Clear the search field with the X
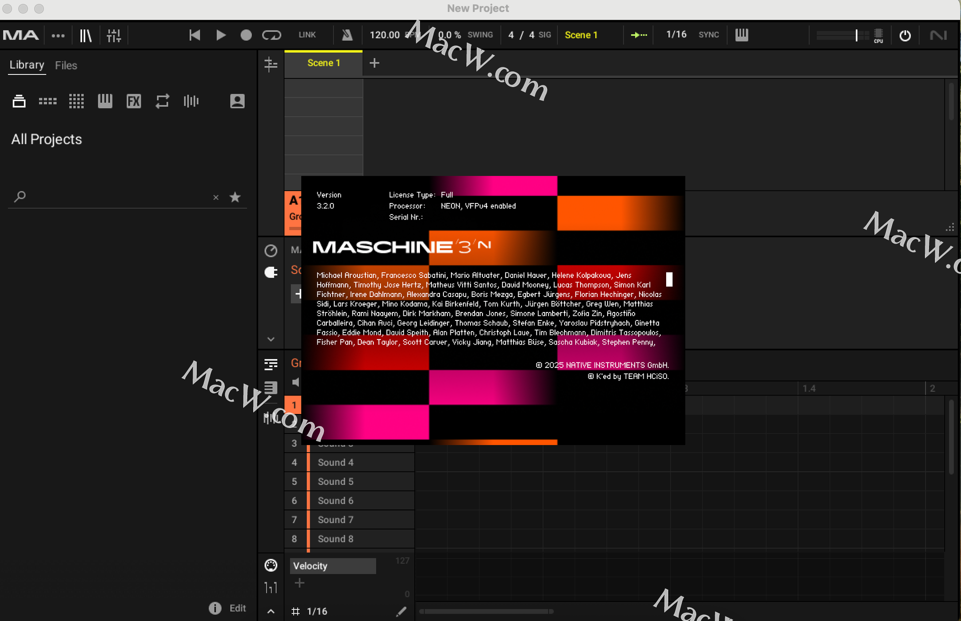The width and height of the screenshot is (961, 621). coord(216,197)
